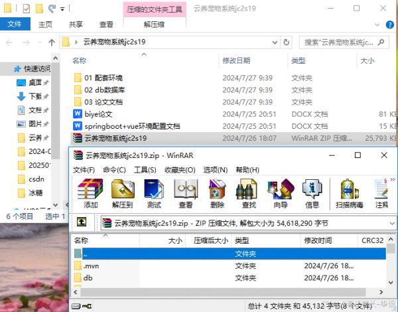Switch to the 查看 ribbon tab
398x312 pixels.
pos(106,25)
